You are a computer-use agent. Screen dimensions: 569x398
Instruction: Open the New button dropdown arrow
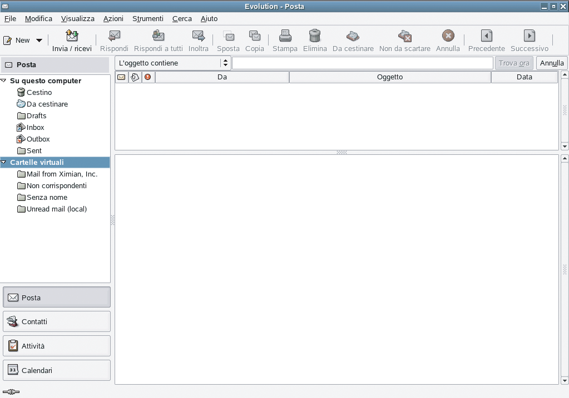39,41
